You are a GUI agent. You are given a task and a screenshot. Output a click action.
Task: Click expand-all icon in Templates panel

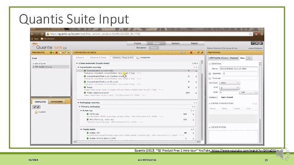[35, 107]
